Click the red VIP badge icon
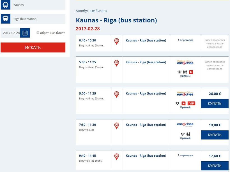Image resolution: width=230 pixels, height=172 pixels. click(191, 103)
